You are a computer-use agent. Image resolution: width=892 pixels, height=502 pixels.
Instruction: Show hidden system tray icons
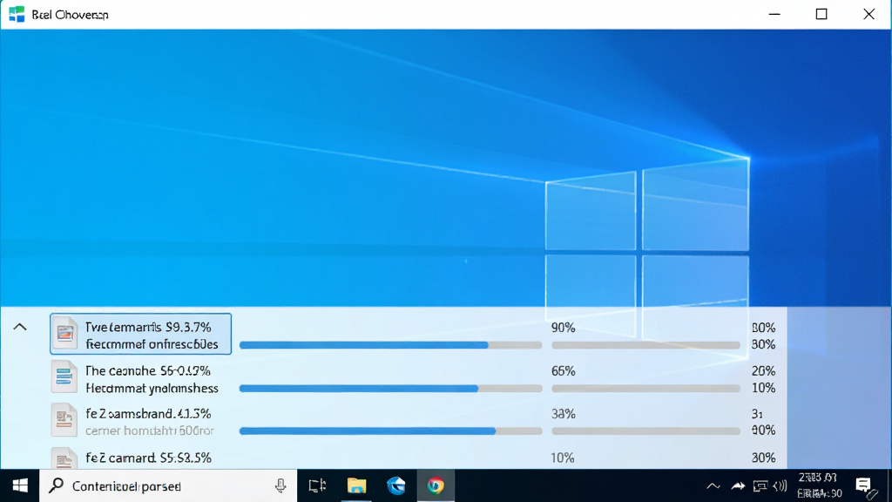pyautogui.click(x=713, y=486)
